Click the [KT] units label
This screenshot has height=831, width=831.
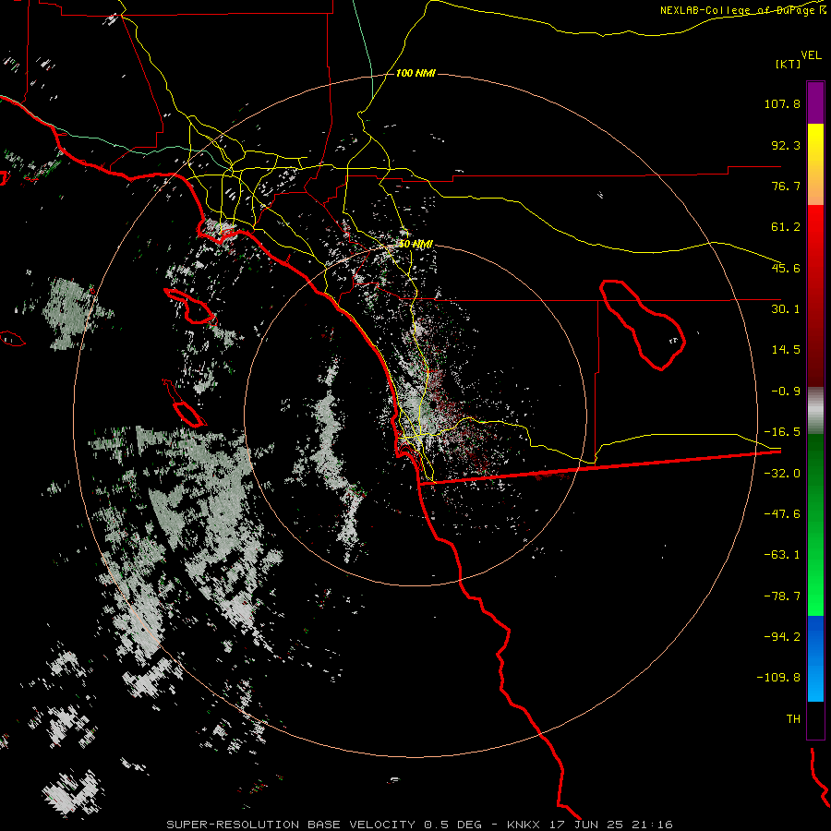[x=788, y=64]
